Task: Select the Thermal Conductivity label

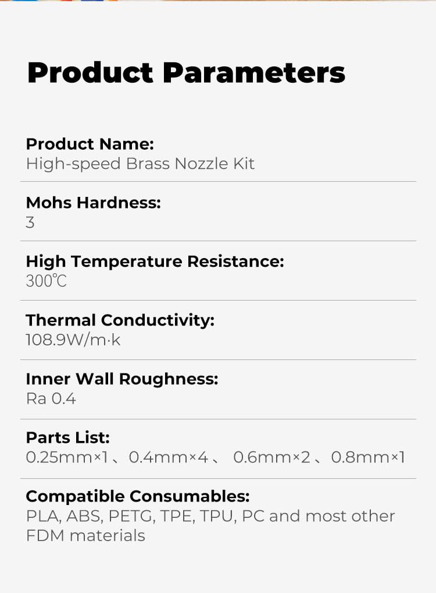Action: pos(120,320)
